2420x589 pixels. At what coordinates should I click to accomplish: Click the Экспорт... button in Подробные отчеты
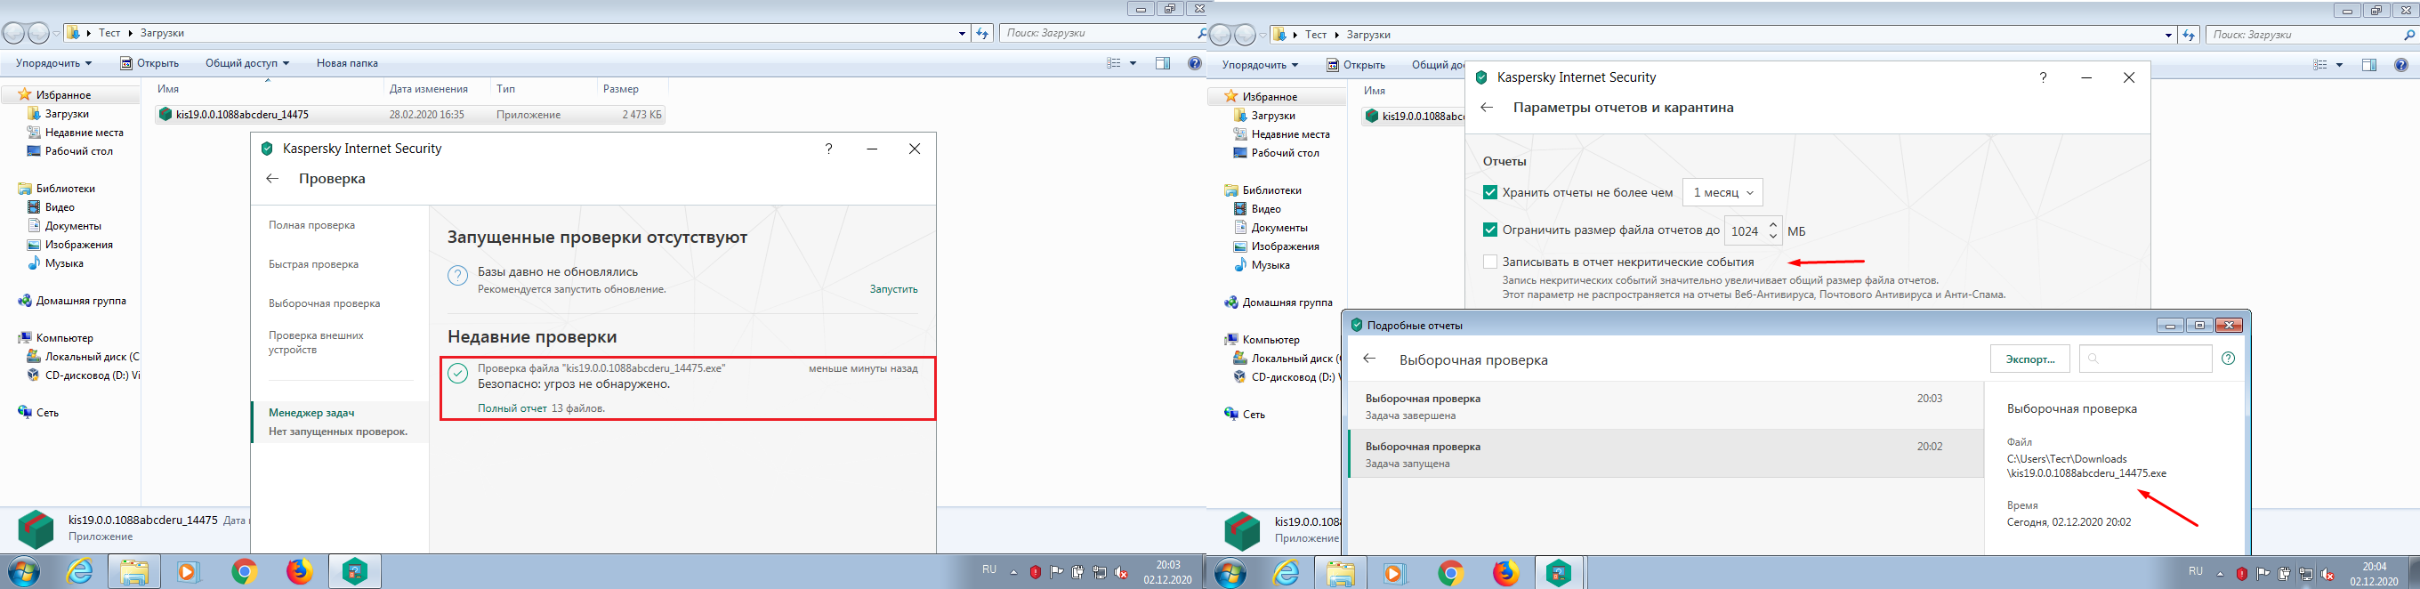click(2029, 359)
